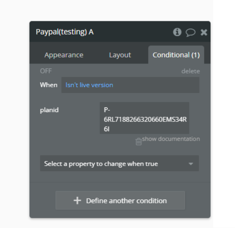This screenshot has width=235, height=228.
Task: Select the Conditional (1) tab
Action: tap(176, 55)
